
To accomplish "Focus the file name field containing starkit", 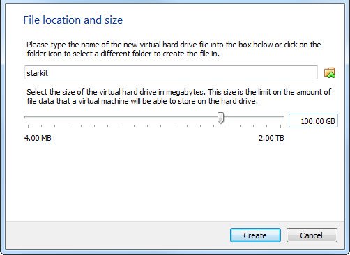I will [x=171, y=72].
